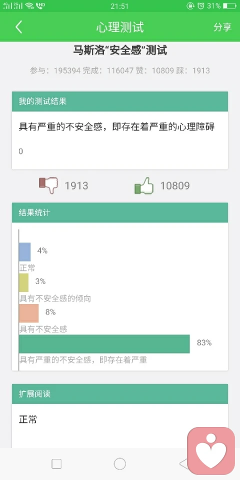240x480 pixels.
Task: Tap the dislike count 1913
Action: [x=76, y=185]
